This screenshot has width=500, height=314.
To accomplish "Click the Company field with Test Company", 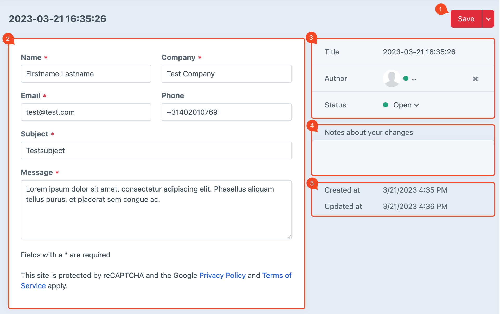I will [226, 74].
